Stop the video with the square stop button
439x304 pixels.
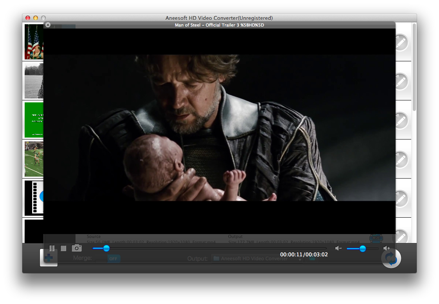click(63, 249)
